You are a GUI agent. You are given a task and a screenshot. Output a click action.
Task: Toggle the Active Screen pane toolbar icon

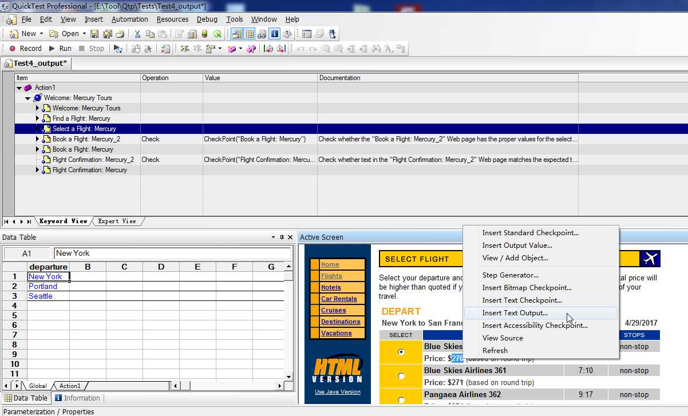click(236, 34)
